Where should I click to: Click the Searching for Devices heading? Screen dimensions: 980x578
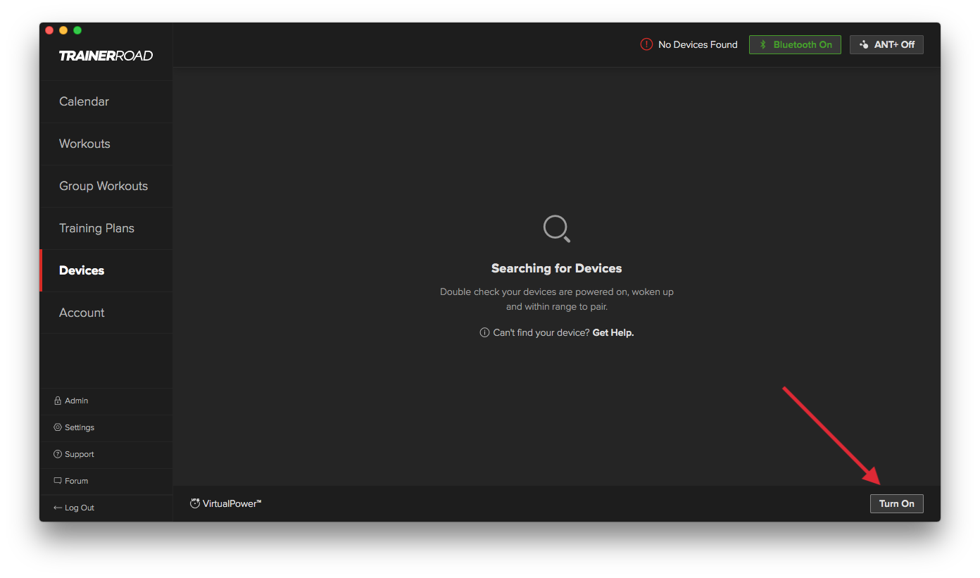pyautogui.click(x=557, y=268)
